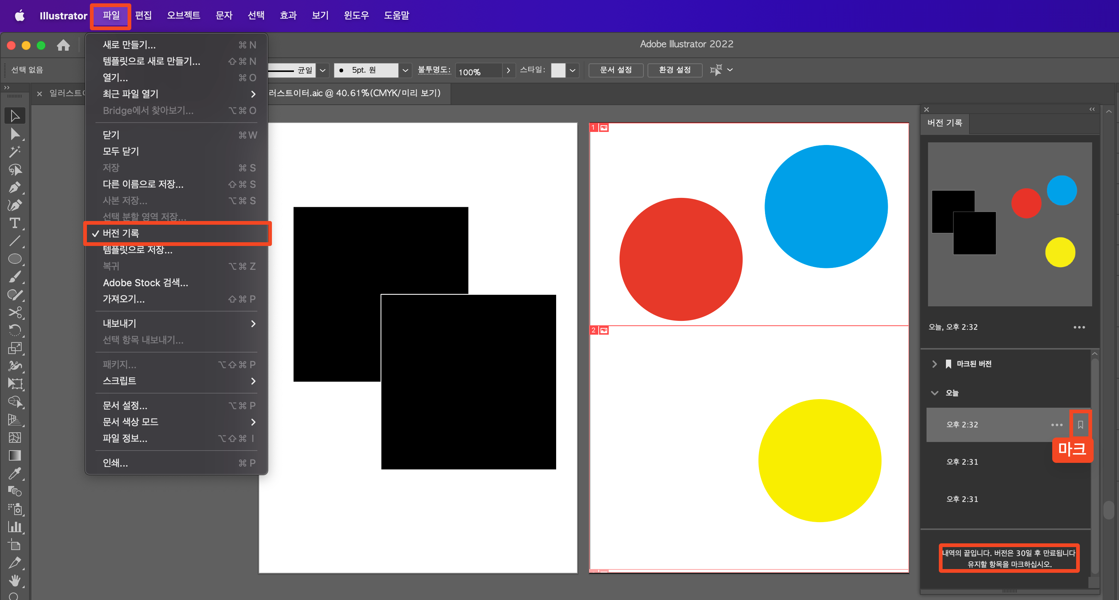Click the 스타일 swatch box
The width and height of the screenshot is (1119, 600).
pos(558,70)
